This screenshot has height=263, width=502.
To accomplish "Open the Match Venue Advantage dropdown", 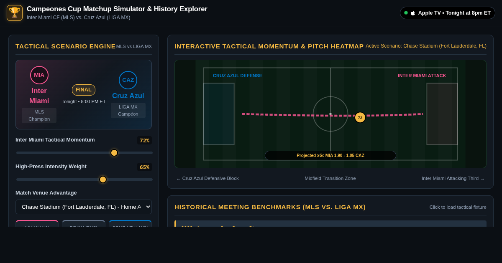I will click(x=84, y=207).
